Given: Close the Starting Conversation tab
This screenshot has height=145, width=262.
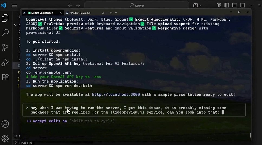Looking at the screenshot, I should tap(60, 13).
